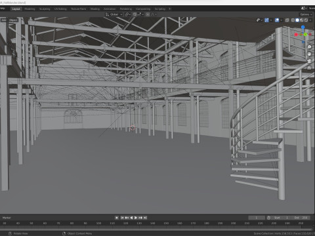Toggle viewport gizmos display
Screen dimensions: 315x236
[266, 20]
